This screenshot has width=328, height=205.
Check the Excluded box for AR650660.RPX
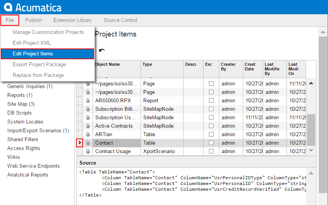211,101
